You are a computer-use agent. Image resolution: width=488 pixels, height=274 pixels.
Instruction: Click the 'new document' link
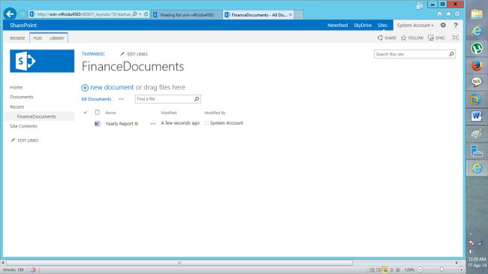pos(112,88)
